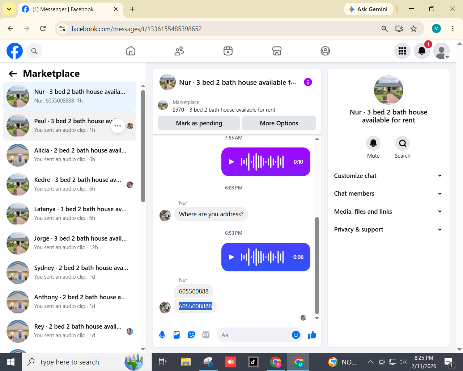Click the message text field Aa

click(255, 335)
